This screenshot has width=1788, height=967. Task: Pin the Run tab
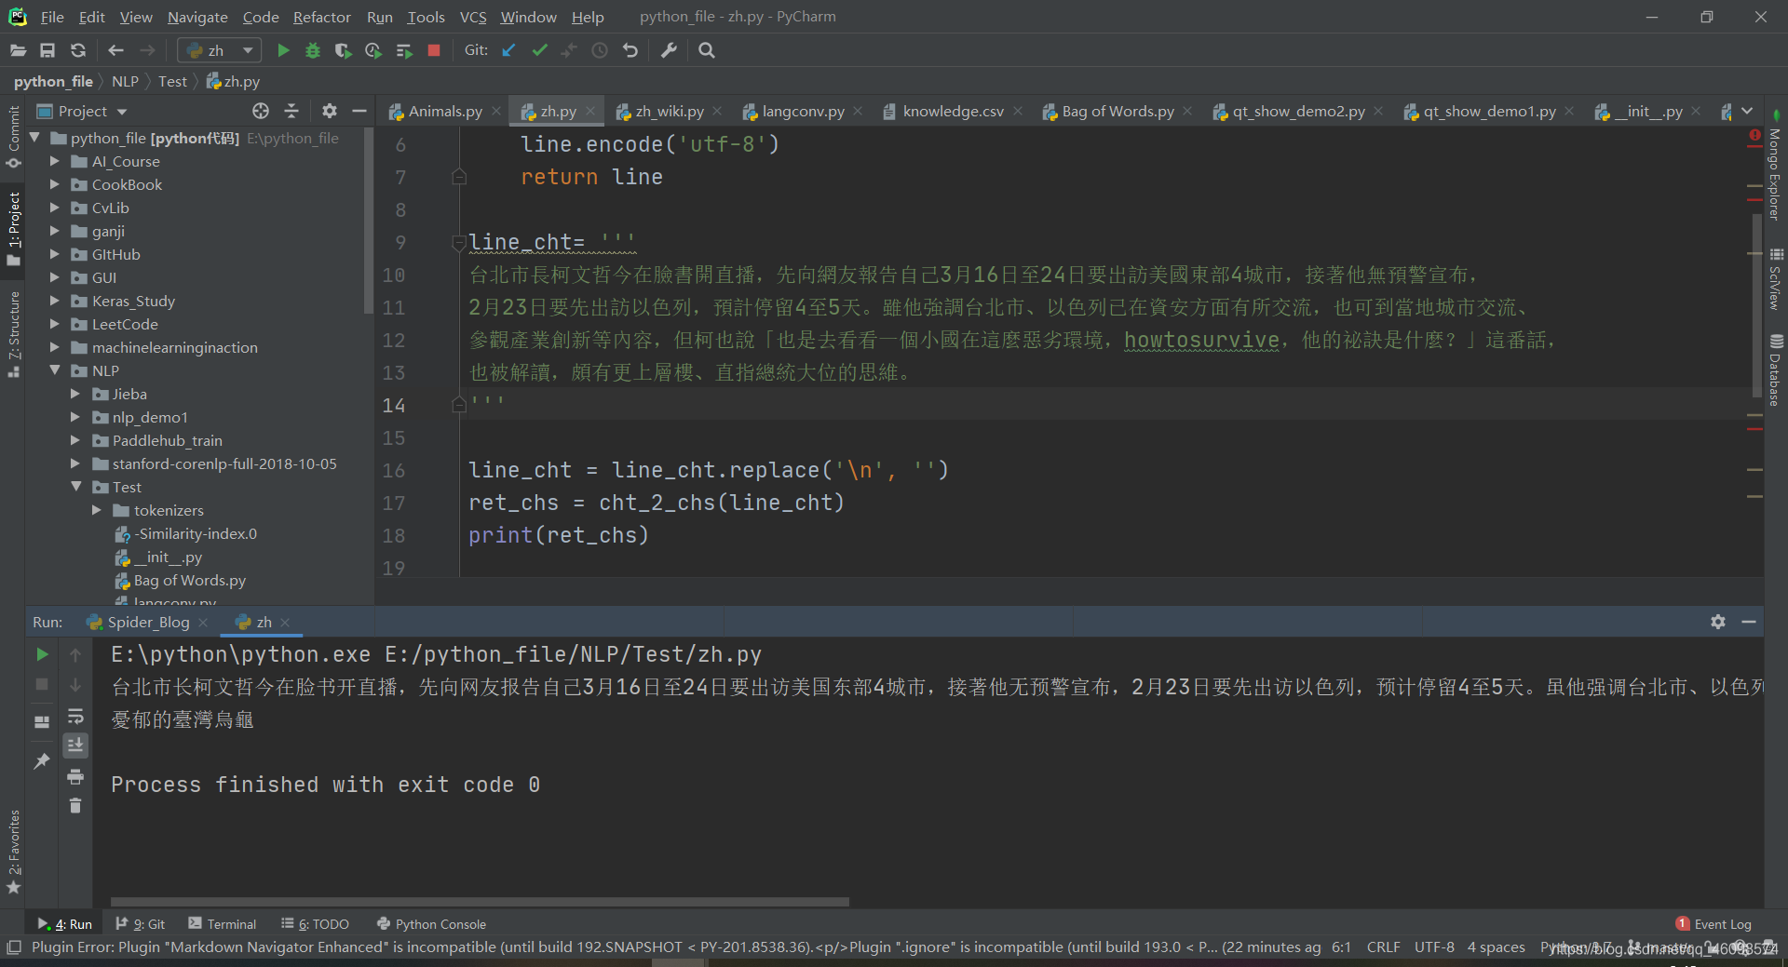click(42, 761)
